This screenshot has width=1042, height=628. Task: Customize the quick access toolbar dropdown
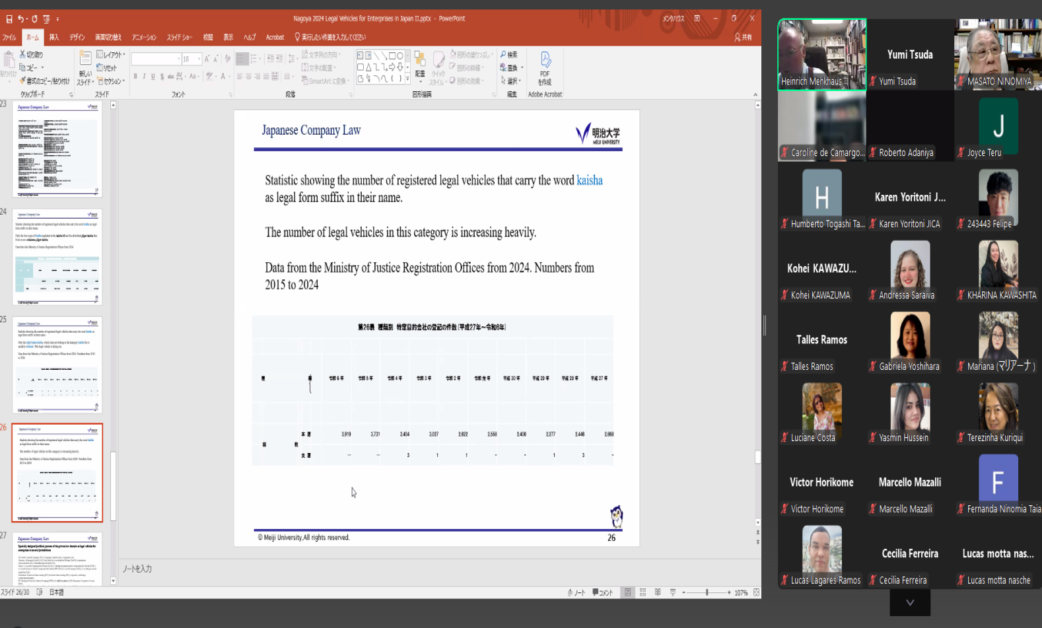(57, 19)
